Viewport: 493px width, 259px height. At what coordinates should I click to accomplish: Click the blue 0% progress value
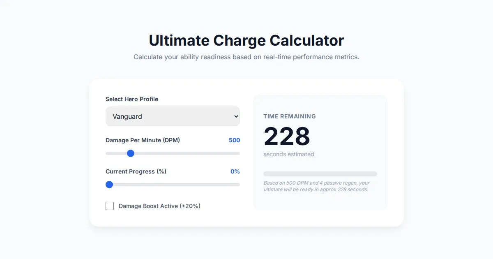click(x=235, y=171)
